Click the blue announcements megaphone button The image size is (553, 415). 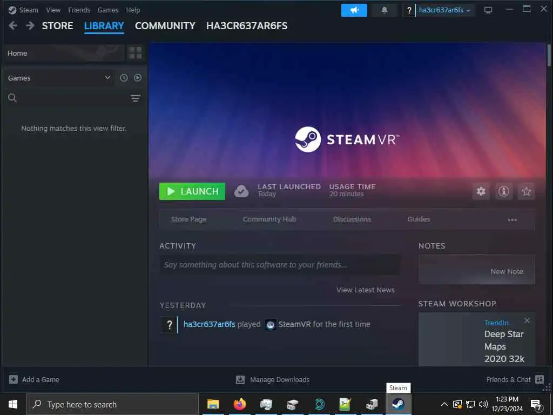point(354,10)
